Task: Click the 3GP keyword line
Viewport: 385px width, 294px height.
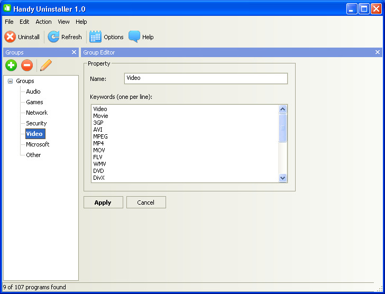Action: (98, 123)
